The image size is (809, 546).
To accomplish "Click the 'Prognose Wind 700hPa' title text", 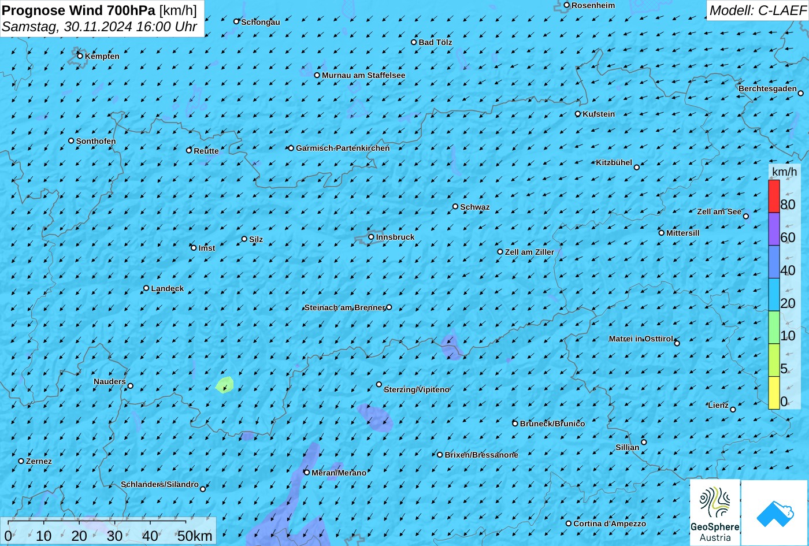I will (x=79, y=10).
